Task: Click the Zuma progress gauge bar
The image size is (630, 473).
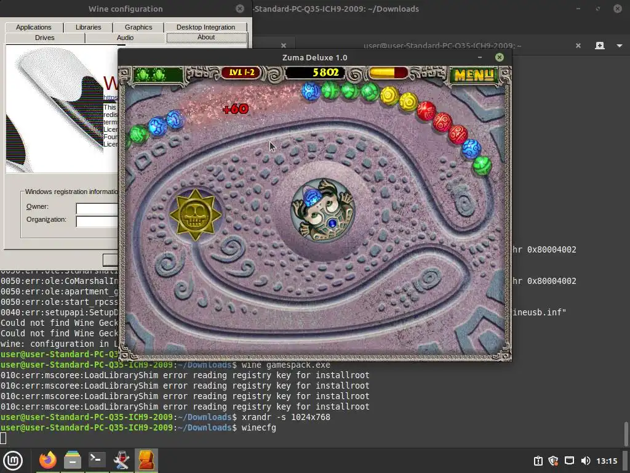Action: point(388,73)
